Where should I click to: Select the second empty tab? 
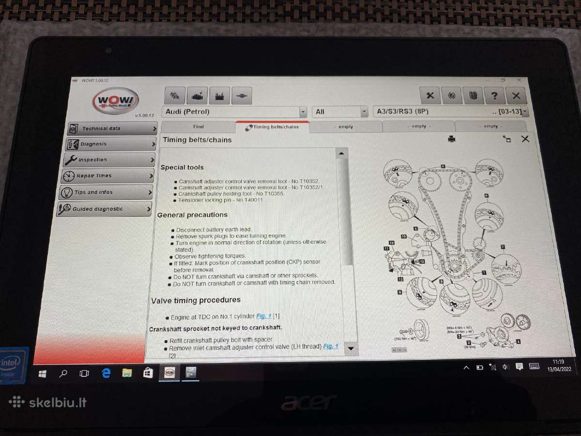pos(419,126)
